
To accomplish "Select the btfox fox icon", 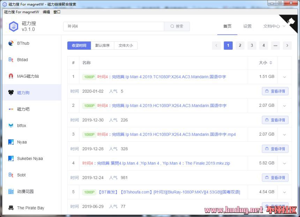I will click(x=11, y=126).
